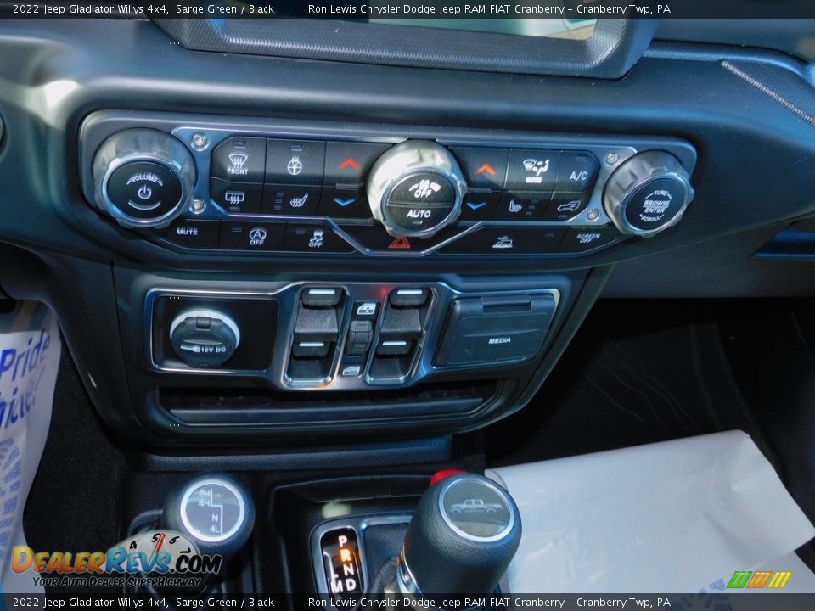Turn on the rear window defrost button
The height and width of the screenshot is (611, 815).
(x=235, y=197)
